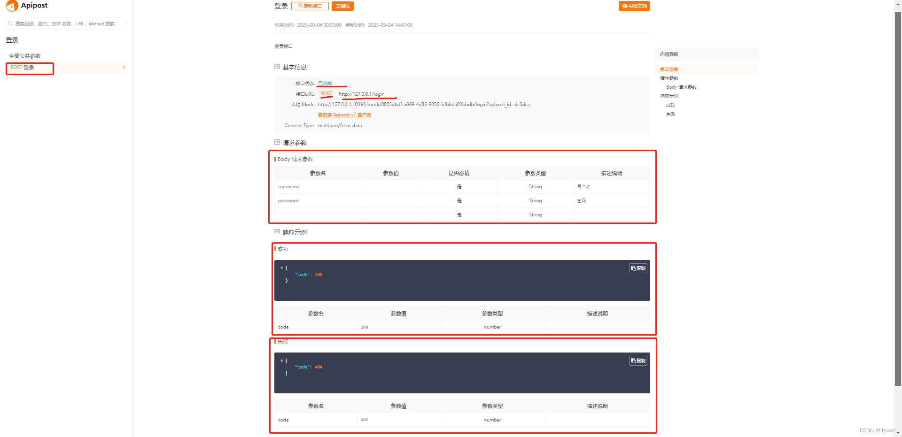
Task: Collapse the JSON triangle in 成功 code block
Action: coord(282,268)
